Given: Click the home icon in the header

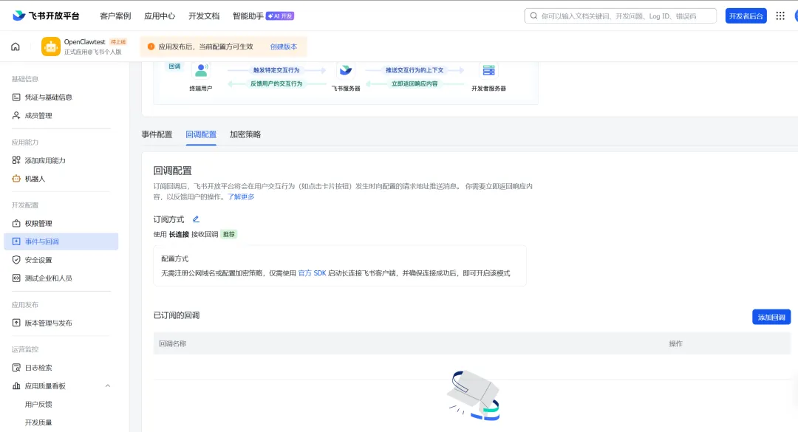Looking at the screenshot, I should [x=16, y=47].
